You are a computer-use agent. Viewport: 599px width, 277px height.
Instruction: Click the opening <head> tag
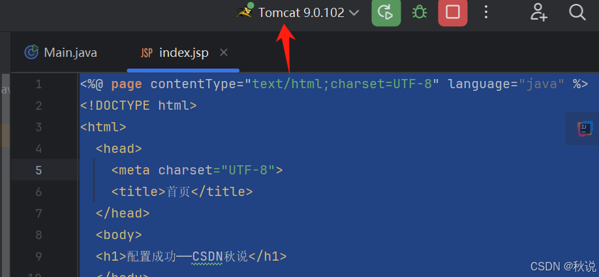(x=119, y=148)
